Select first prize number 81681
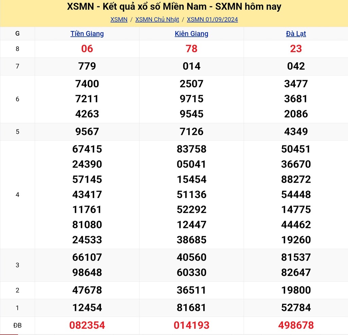Viewport: 348px width, 335px height. 191,307
